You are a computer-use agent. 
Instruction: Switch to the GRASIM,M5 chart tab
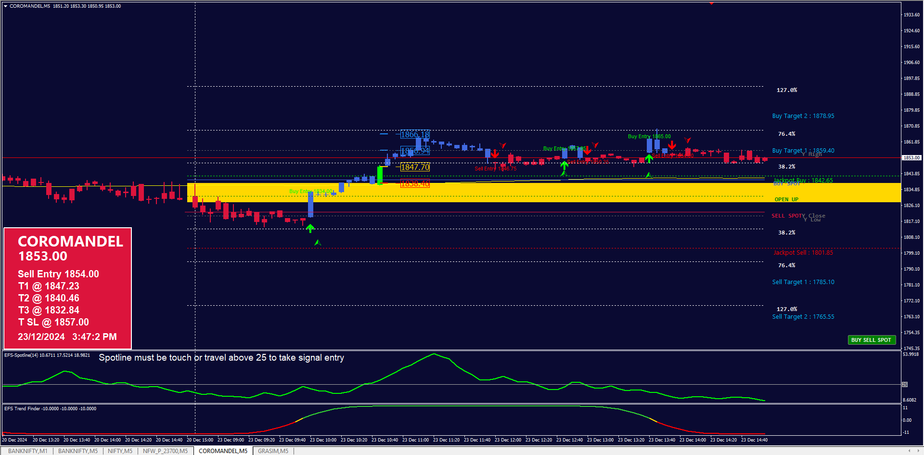[273, 451]
